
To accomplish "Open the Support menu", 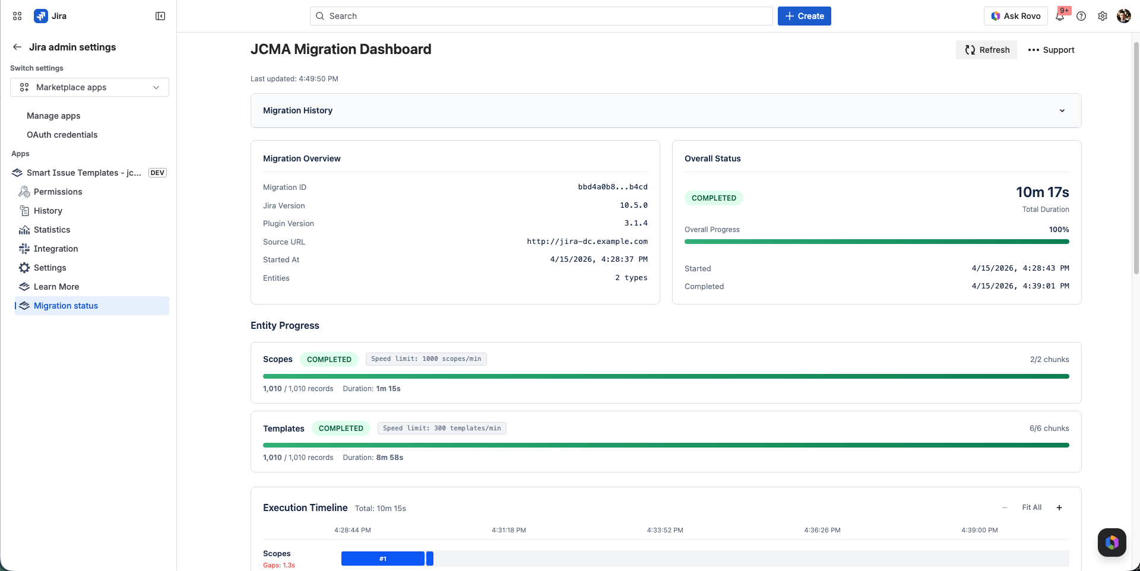I will [x=1051, y=50].
